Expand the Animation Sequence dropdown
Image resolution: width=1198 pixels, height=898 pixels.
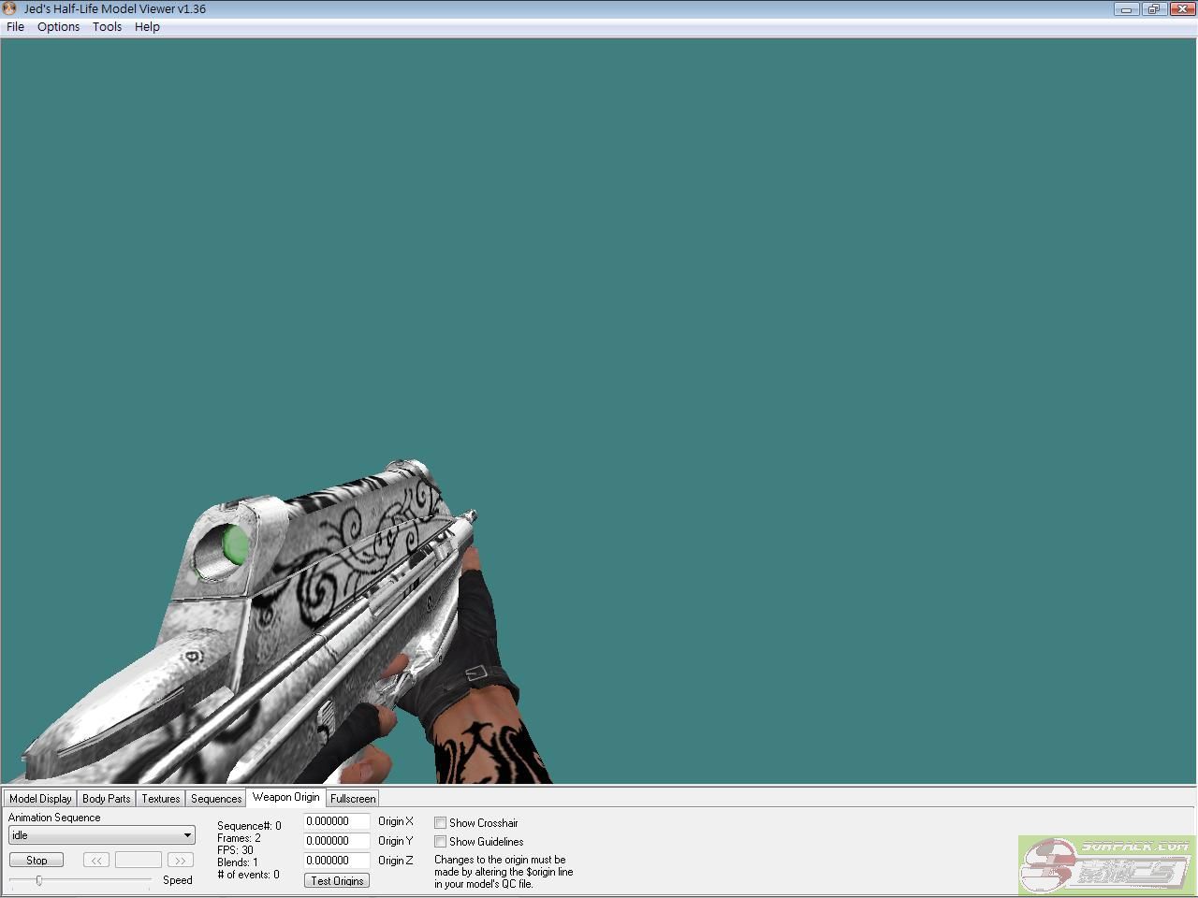pyautogui.click(x=187, y=835)
